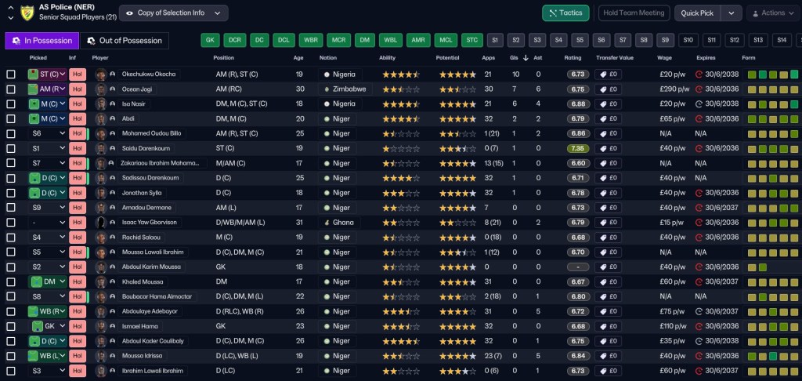Open the picked position dropdown for Rachid Salaou
This screenshot has height=381, width=802.
tap(48, 238)
